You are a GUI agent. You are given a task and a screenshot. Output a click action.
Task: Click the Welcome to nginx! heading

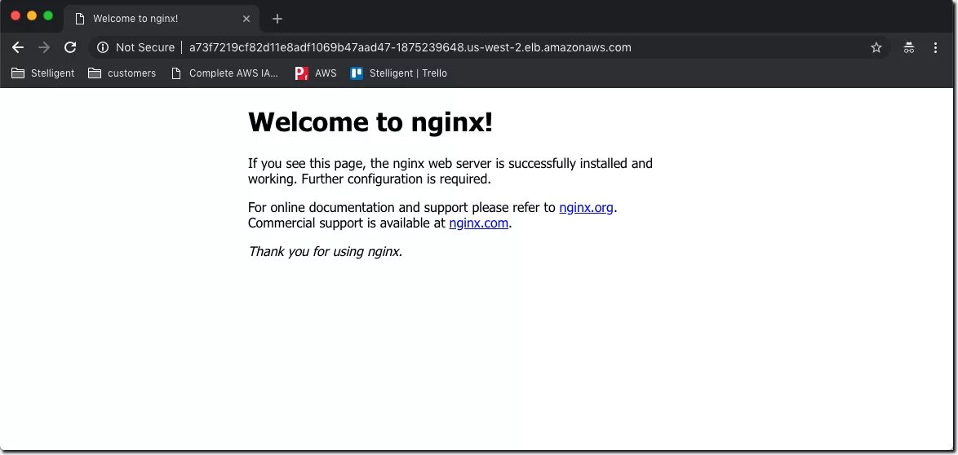(370, 121)
